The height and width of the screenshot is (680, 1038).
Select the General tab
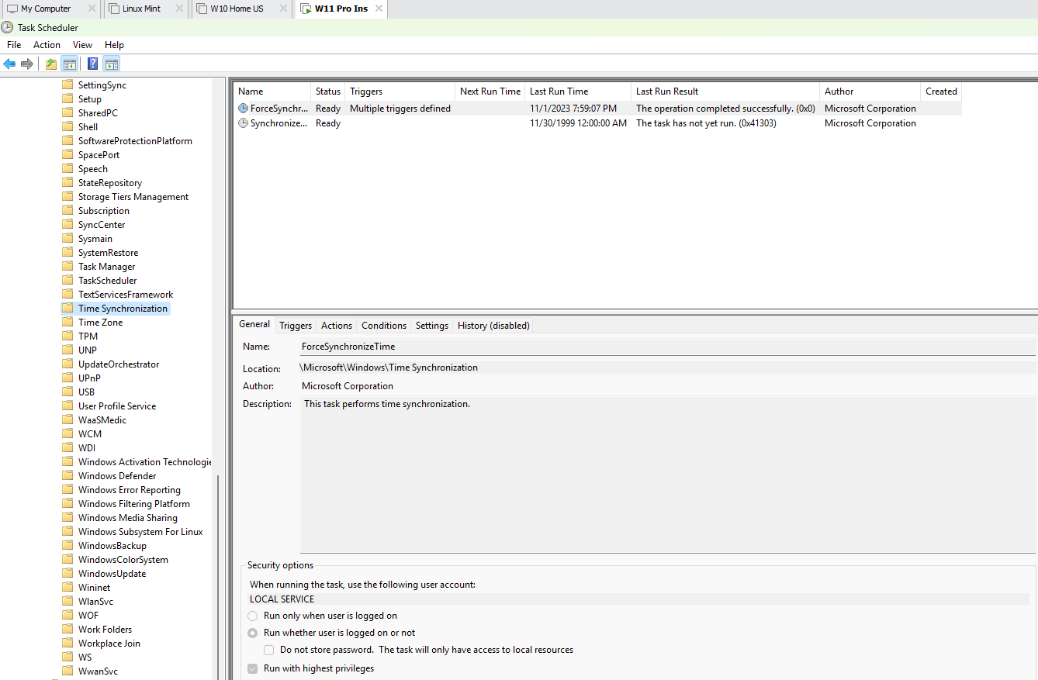254,325
